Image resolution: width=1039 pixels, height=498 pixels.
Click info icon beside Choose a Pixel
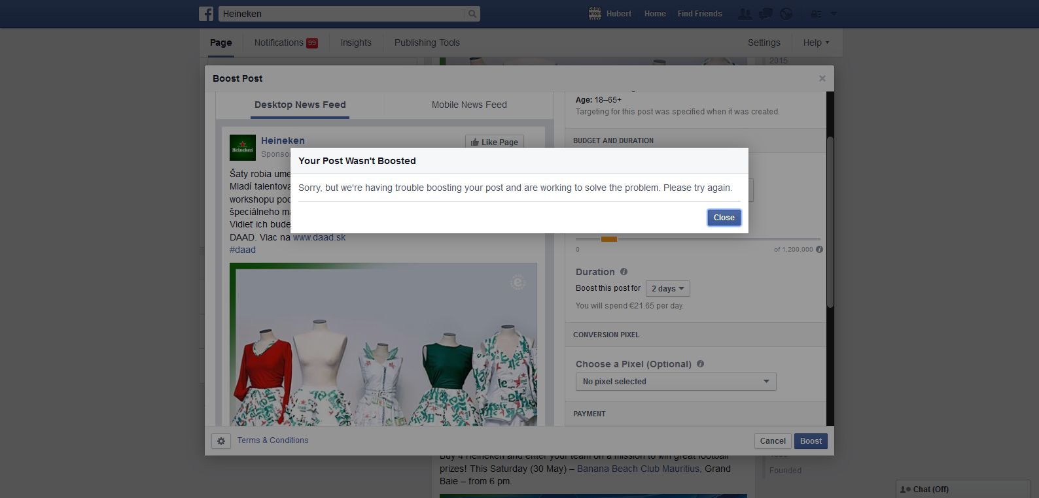pyautogui.click(x=700, y=364)
